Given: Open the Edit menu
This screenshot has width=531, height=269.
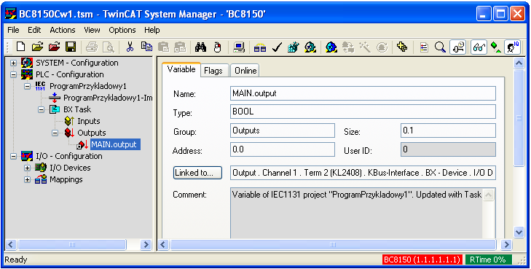Looking at the screenshot, I should (34, 30).
